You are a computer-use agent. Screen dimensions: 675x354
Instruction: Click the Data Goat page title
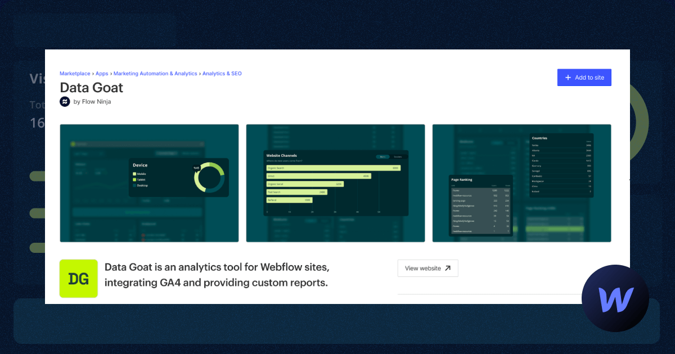[x=91, y=87]
